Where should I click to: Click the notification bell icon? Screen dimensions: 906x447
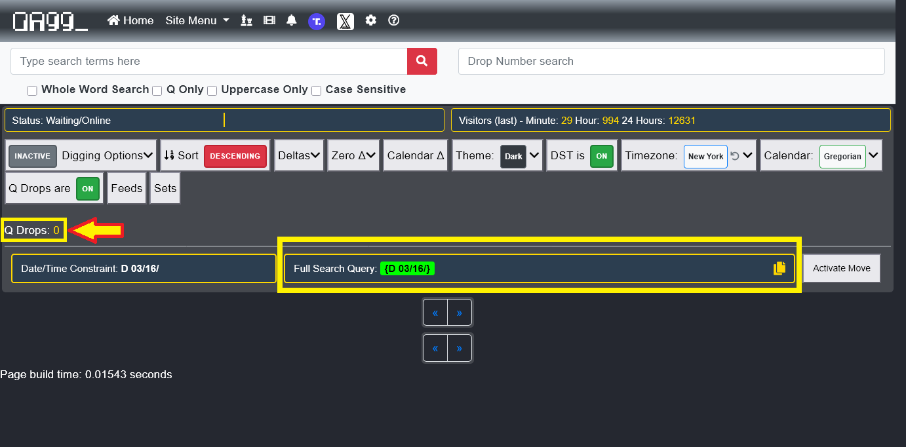click(292, 20)
